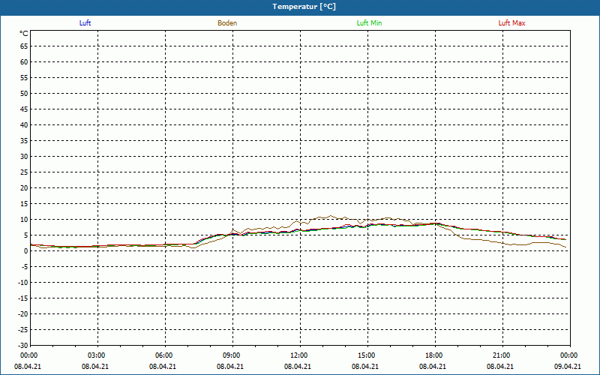Click the 09.04.21 date label

[x=568, y=367]
